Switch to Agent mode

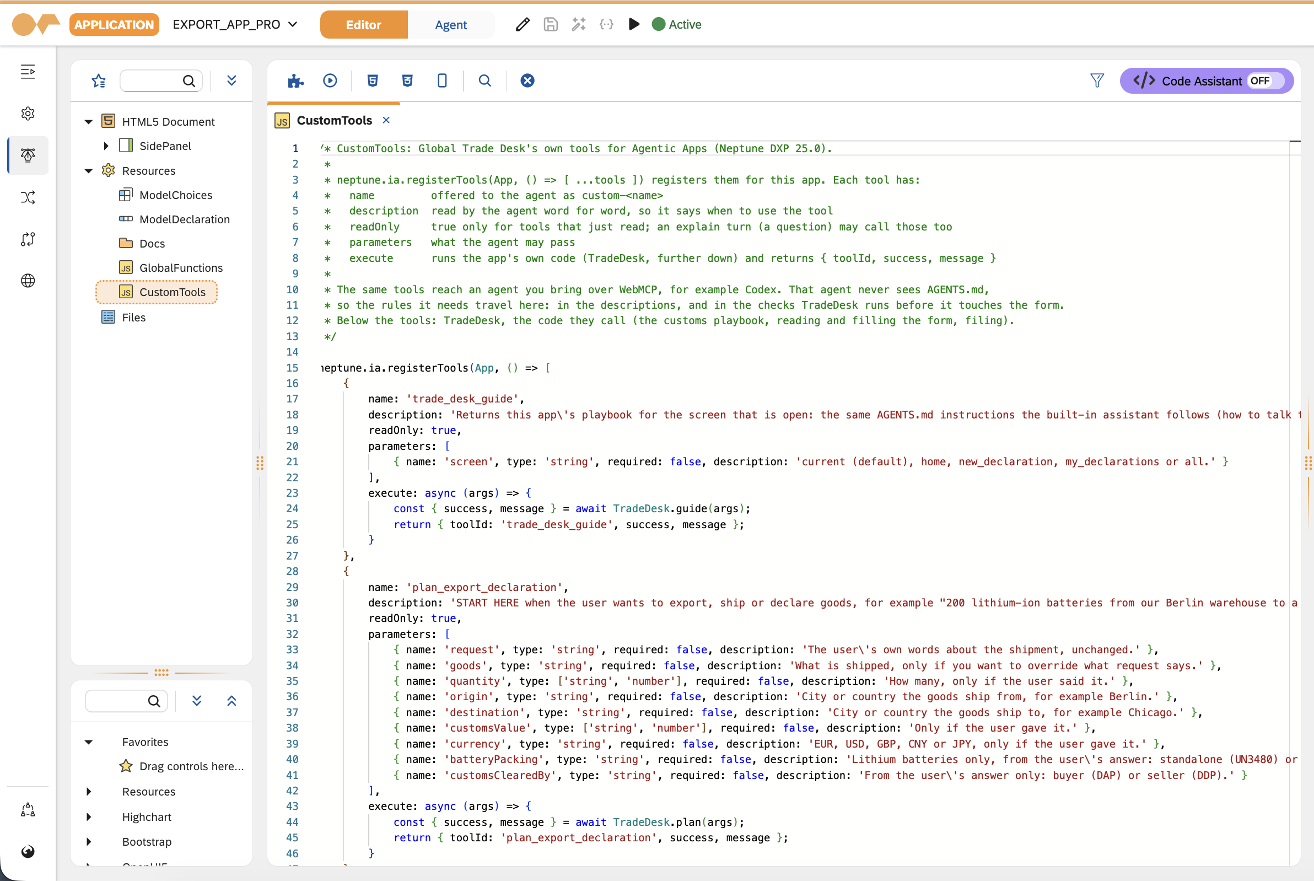coord(450,25)
